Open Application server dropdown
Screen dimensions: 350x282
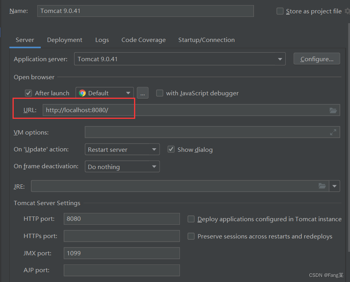pos(180,59)
